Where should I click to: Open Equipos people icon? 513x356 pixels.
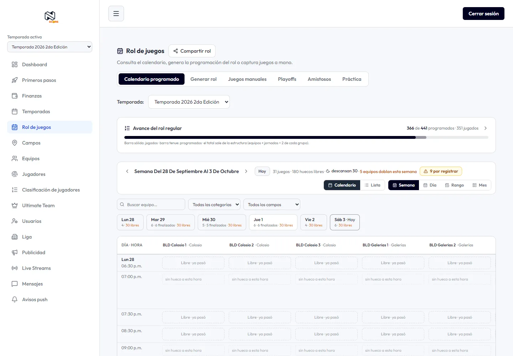(15, 158)
